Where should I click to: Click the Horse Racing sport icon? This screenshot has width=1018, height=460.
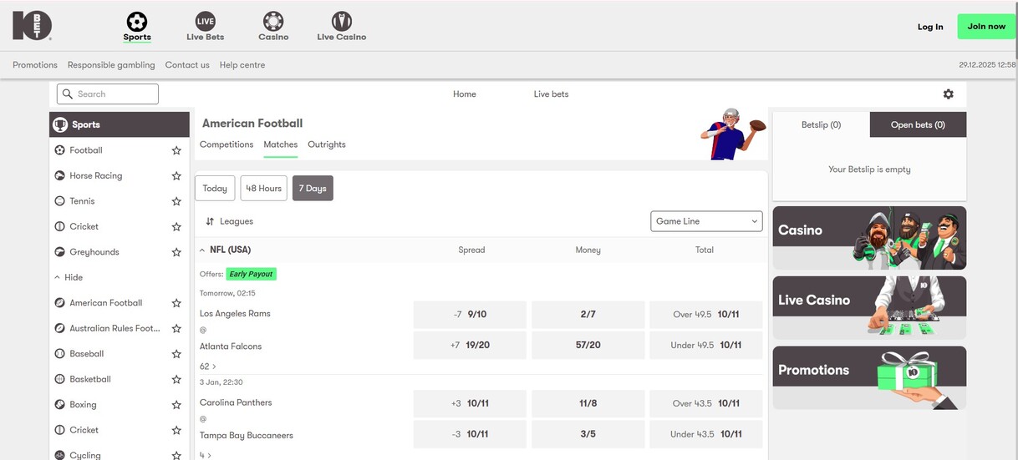click(x=59, y=175)
